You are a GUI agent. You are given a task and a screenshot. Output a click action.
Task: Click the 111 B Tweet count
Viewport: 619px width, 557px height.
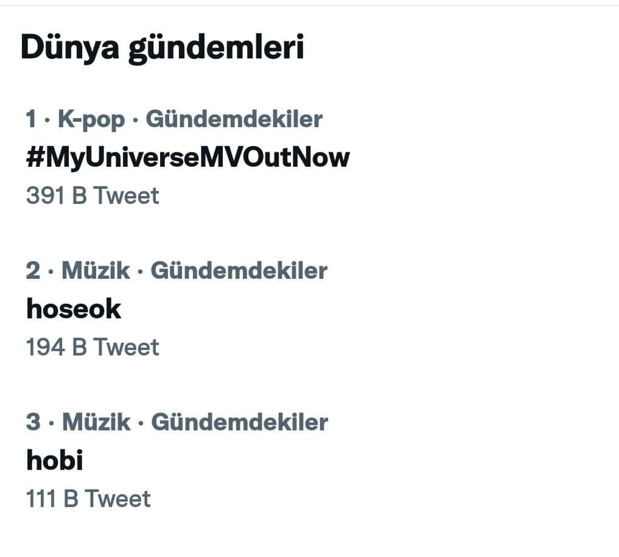88,499
